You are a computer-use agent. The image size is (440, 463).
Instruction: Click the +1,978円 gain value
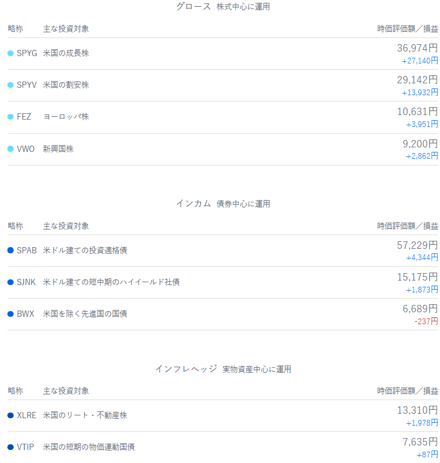[x=422, y=423]
